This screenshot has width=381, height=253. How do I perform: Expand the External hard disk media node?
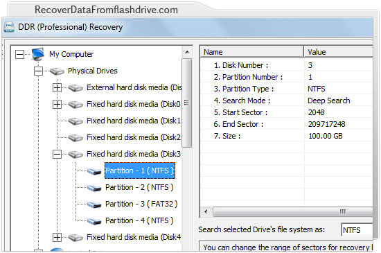[57, 88]
